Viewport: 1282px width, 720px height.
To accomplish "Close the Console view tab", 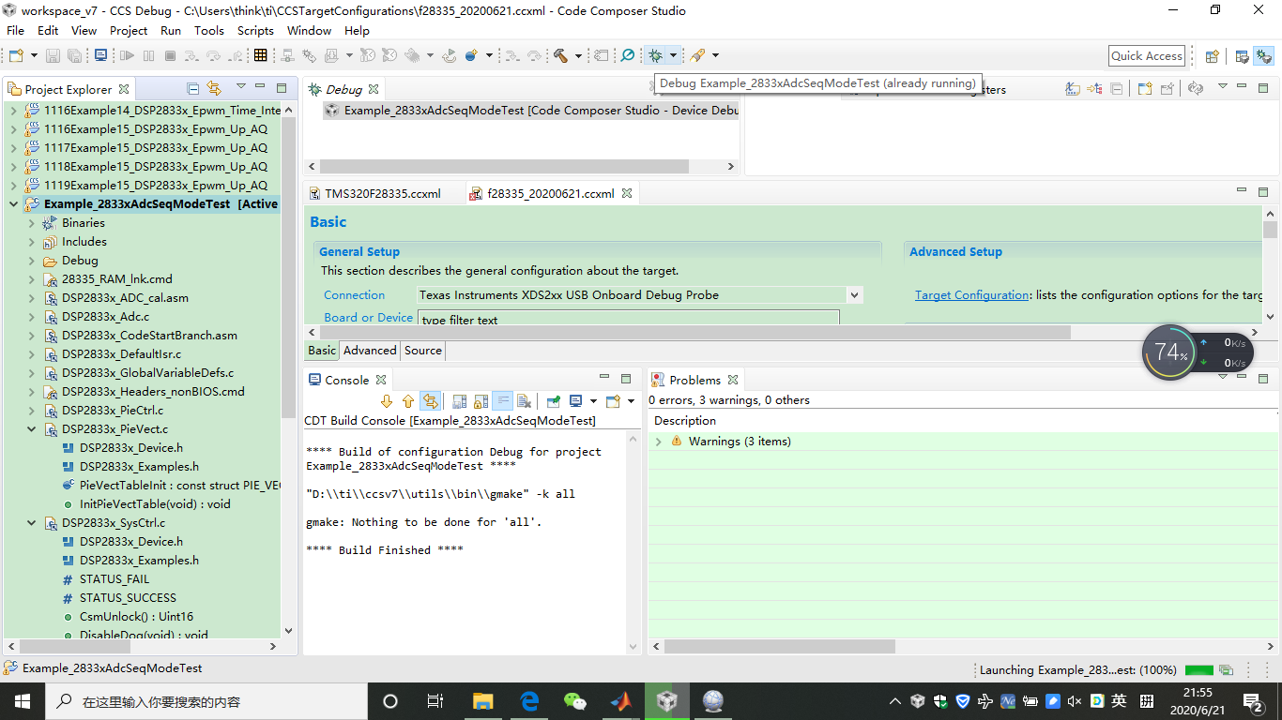I will 381,380.
